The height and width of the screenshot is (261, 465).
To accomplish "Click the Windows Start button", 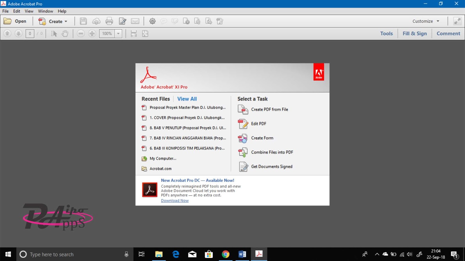I will pyautogui.click(x=8, y=254).
